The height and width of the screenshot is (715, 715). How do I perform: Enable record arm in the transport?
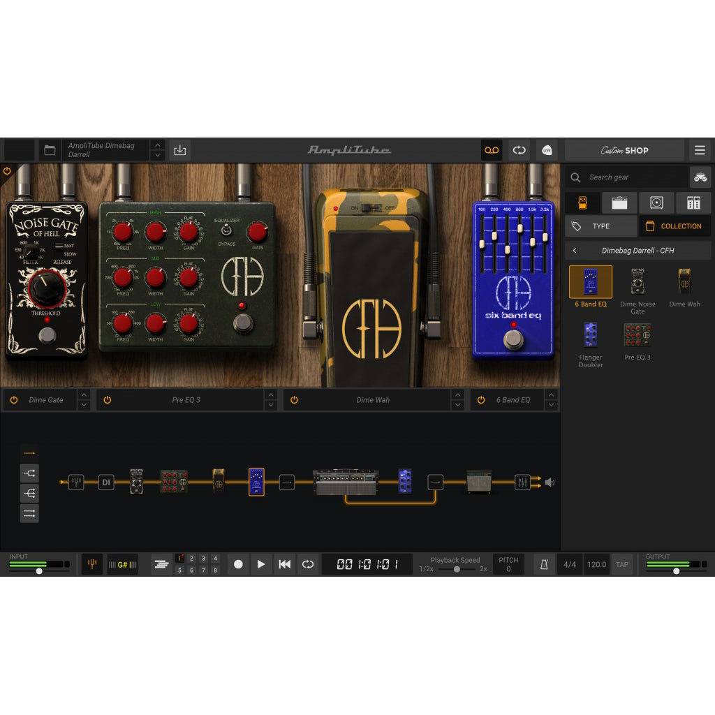tap(239, 564)
